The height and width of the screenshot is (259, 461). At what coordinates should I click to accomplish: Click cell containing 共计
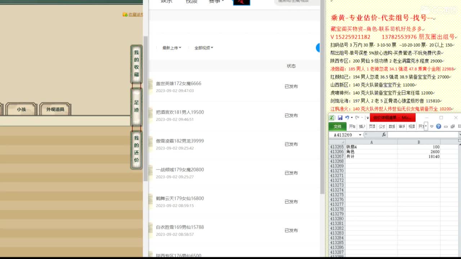pyautogui.click(x=371, y=156)
